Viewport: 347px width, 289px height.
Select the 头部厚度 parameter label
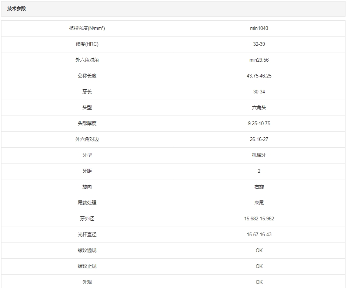87,123
